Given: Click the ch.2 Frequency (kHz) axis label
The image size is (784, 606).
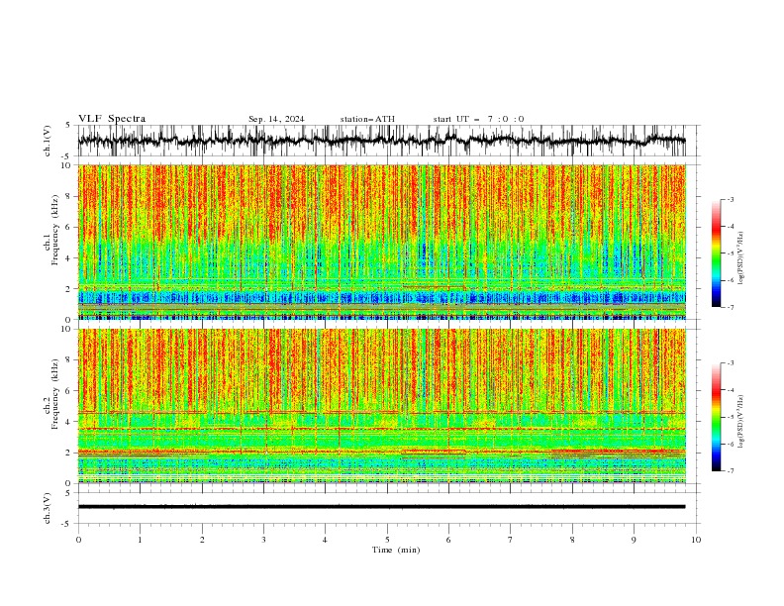Looking at the screenshot, I should coord(51,394).
